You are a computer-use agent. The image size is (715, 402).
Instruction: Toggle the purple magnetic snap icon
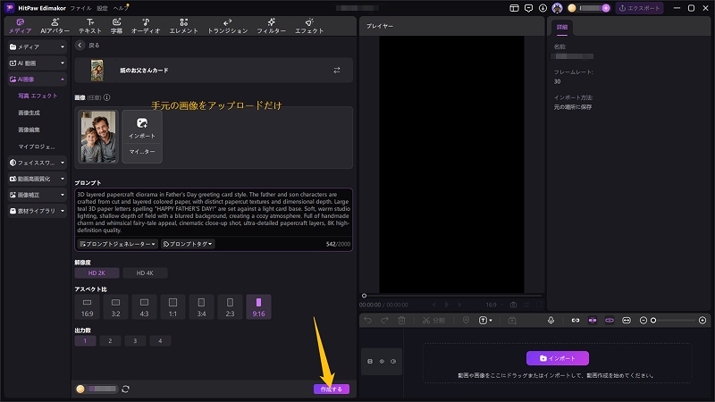point(593,321)
